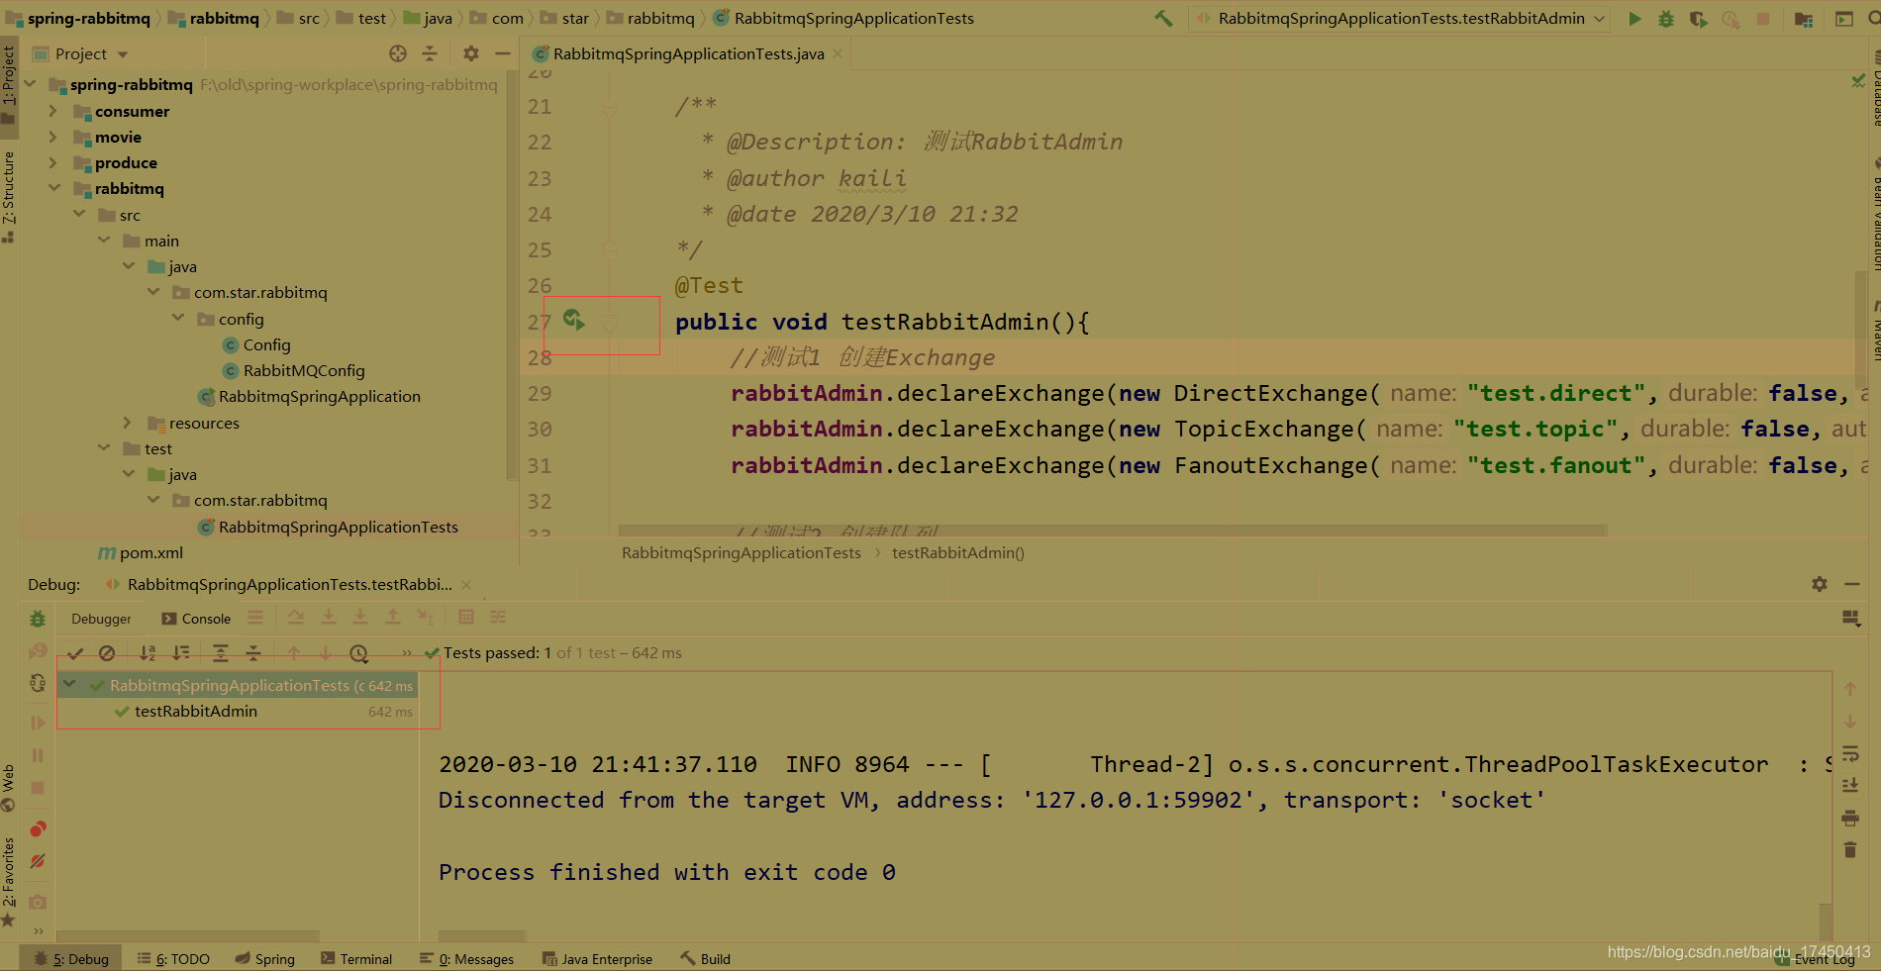Open the 0: Messages tool window
Viewport: 1881px width, 971px height.
click(x=466, y=959)
